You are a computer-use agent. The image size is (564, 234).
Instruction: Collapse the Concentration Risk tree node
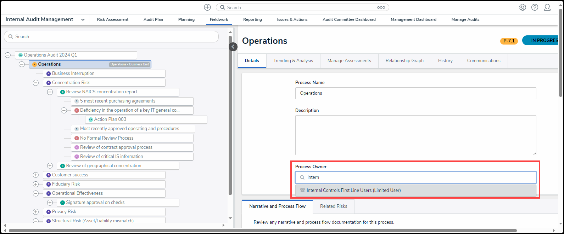(36, 83)
